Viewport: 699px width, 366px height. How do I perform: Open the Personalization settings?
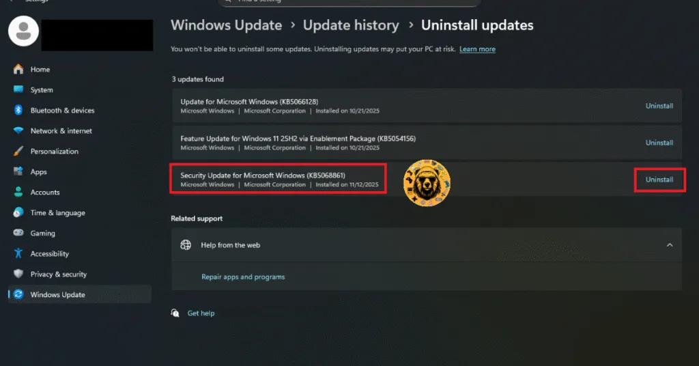(55, 152)
